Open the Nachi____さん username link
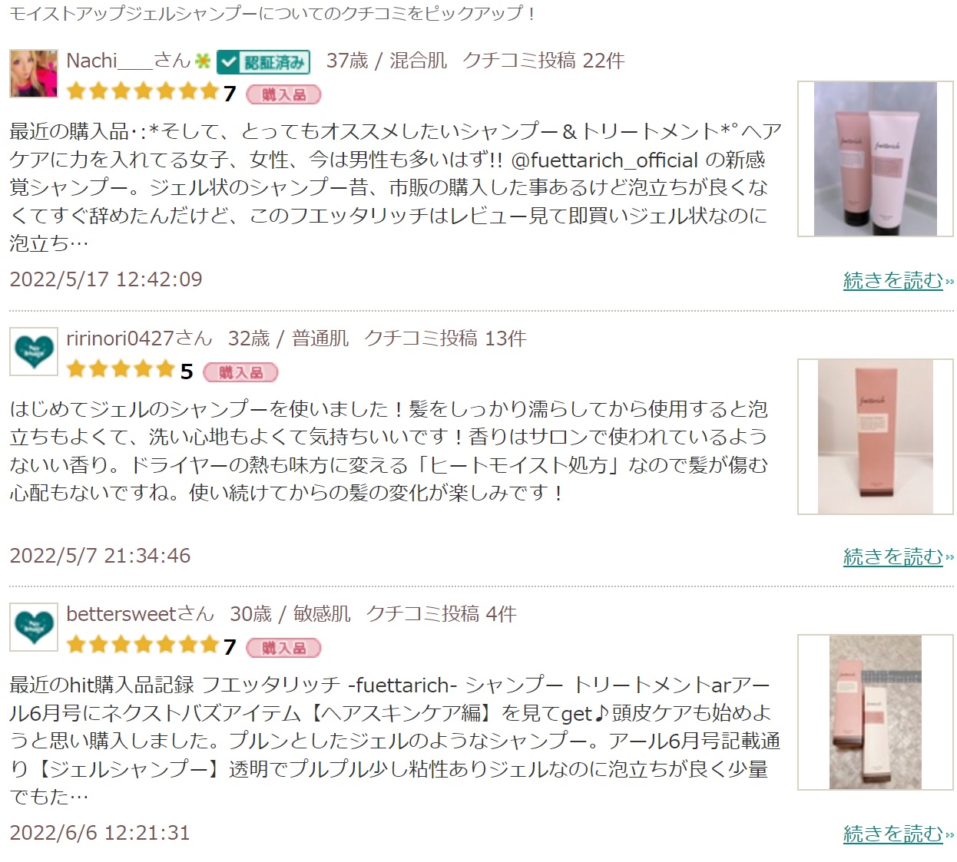 [128, 61]
